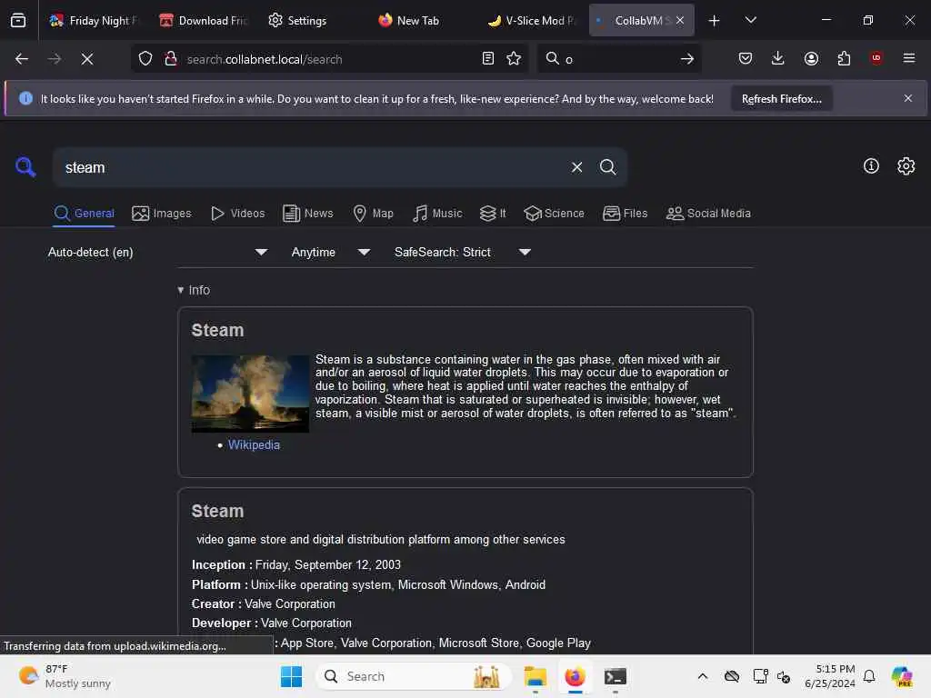
Task: Select the Music search category
Action: pyautogui.click(x=437, y=214)
